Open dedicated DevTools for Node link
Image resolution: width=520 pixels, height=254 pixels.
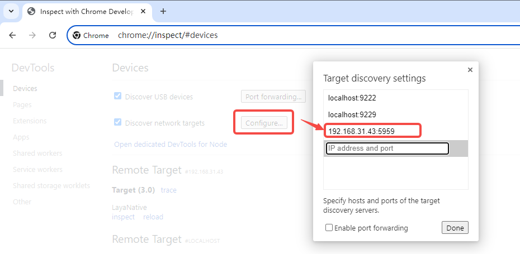coord(171,145)
